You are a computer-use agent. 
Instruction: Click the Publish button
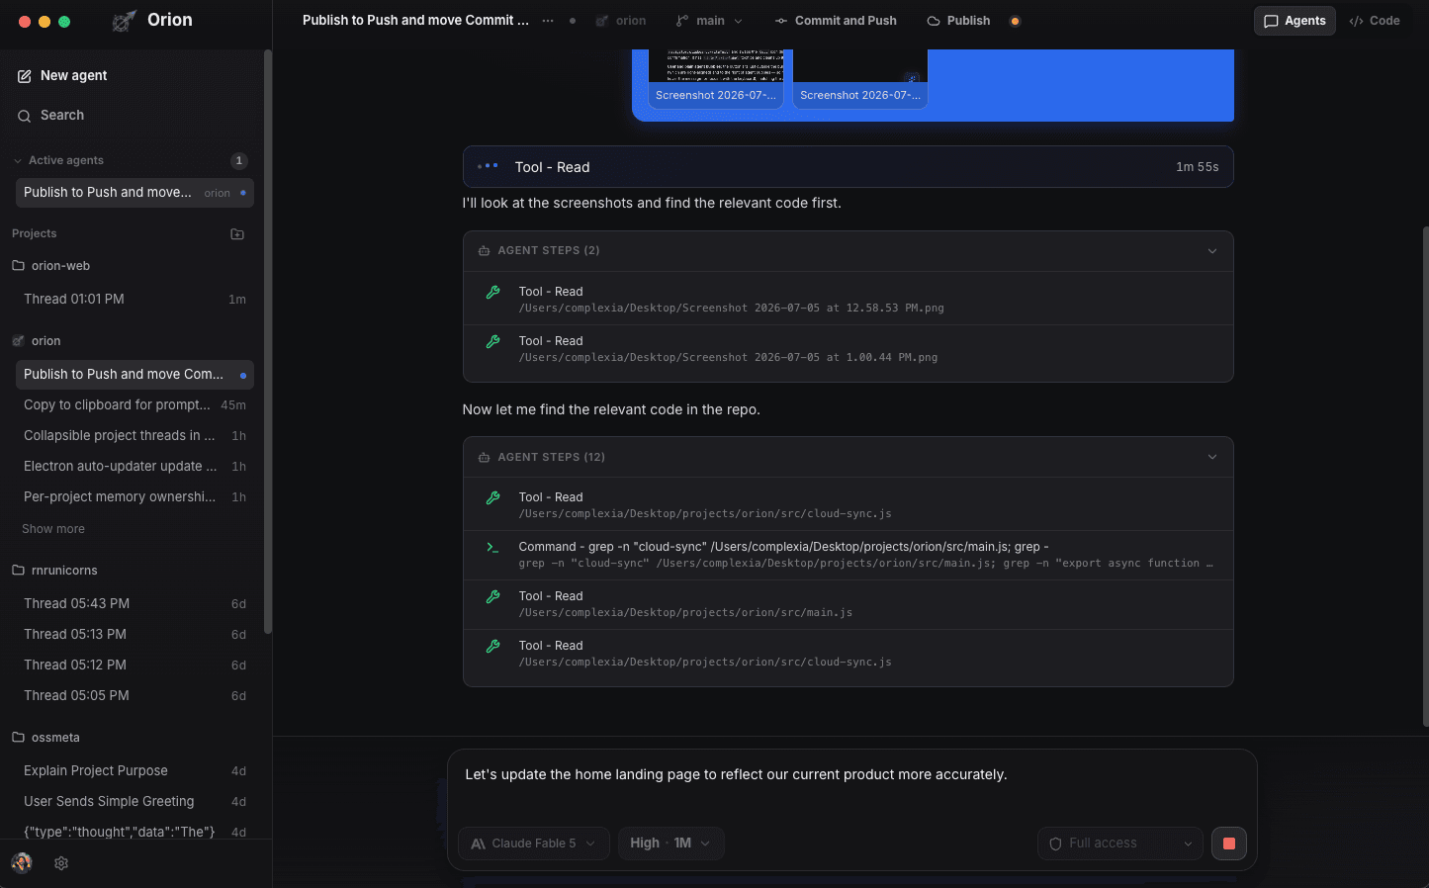(958, 21)
